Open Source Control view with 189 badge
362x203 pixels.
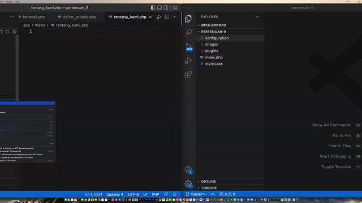click(188, 47)
